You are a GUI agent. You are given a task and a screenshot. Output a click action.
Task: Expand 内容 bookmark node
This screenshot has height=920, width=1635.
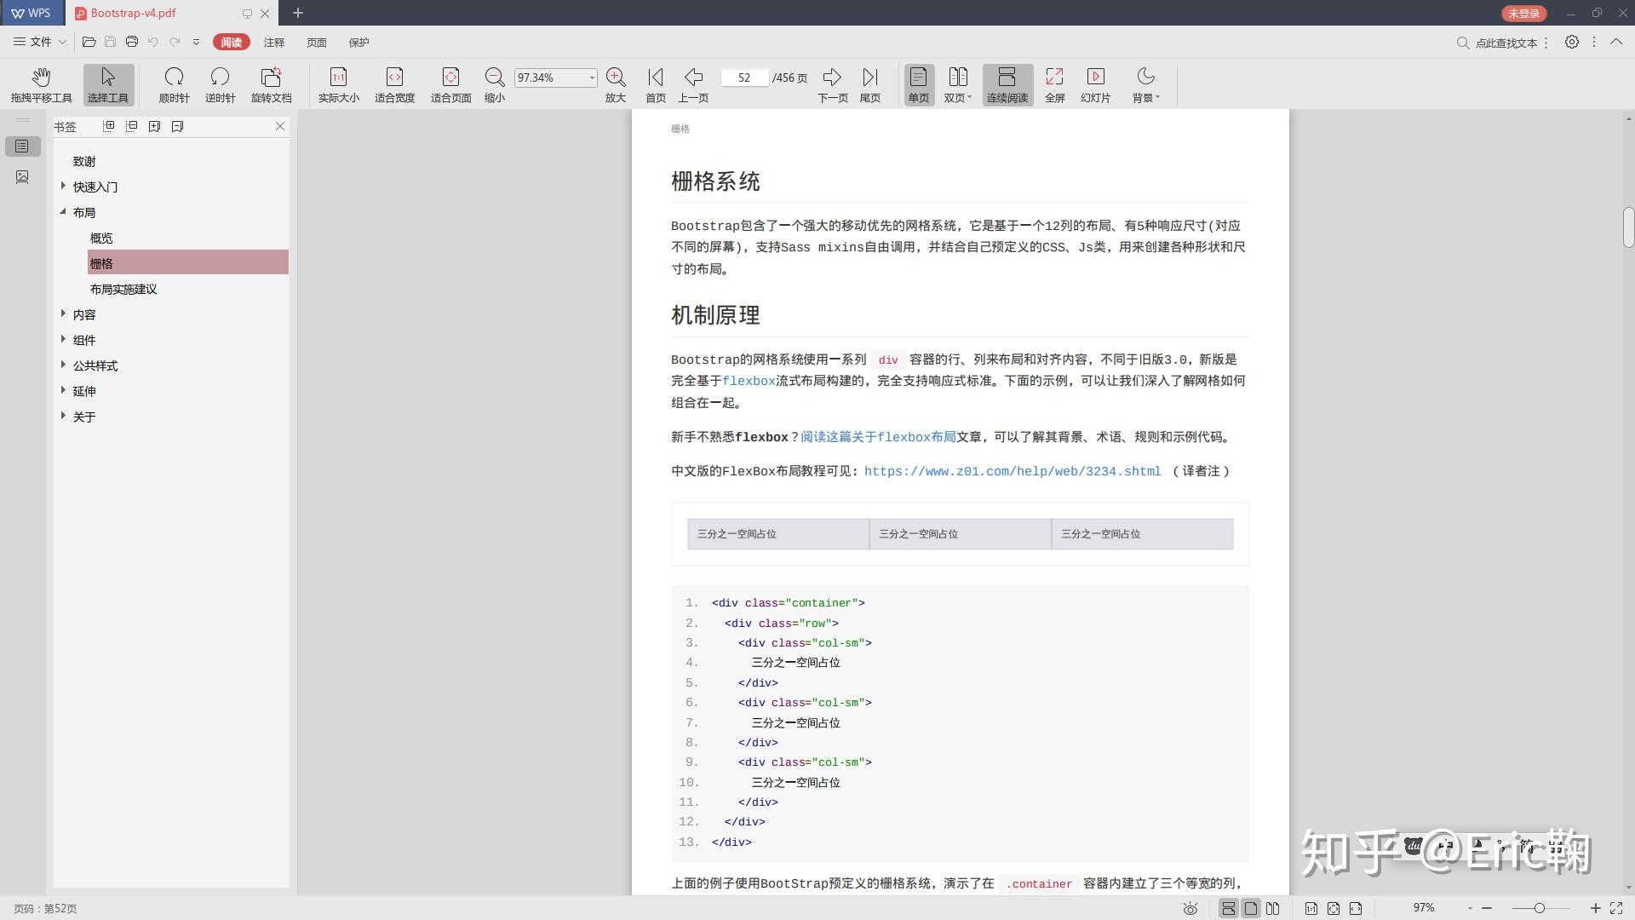tap(63, 313)
